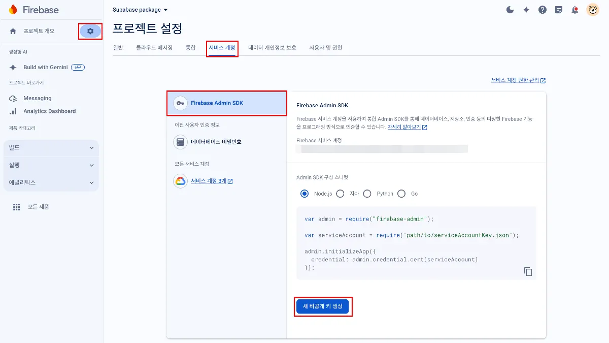The image size is (609, 343).
Task: Open Build with Gemini menu item
Action: [45, 67]
